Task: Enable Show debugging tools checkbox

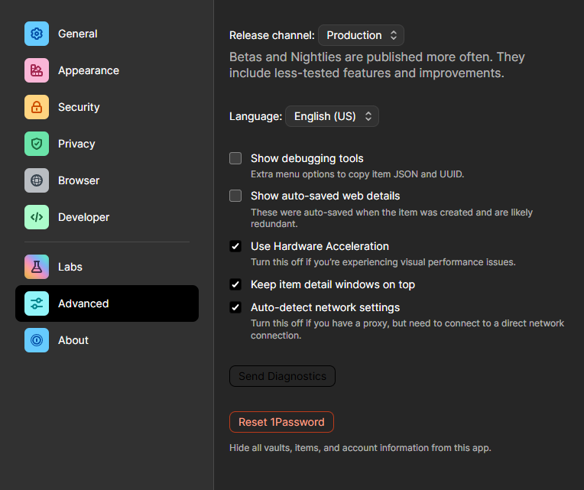Action: tap(235, 158)
